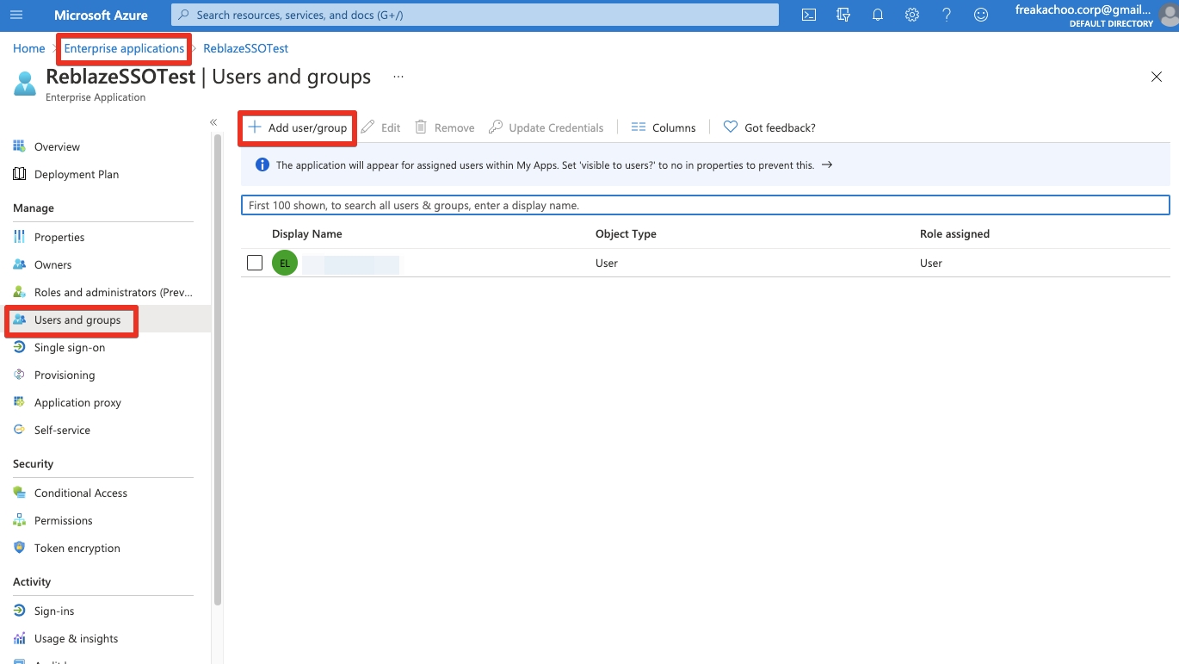
Task: Open the portal settings gear icon
Action: (912, 15)
